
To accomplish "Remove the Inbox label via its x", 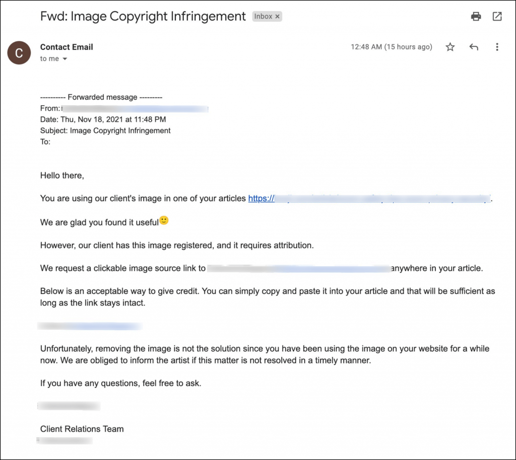I will (278, 16).
